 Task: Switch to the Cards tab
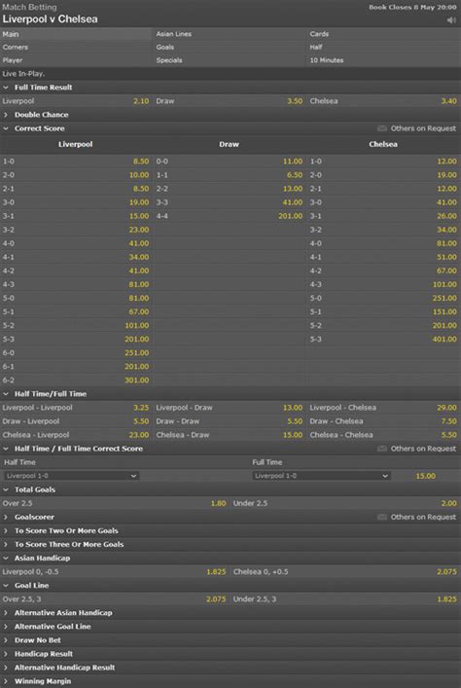coord(384,34)
